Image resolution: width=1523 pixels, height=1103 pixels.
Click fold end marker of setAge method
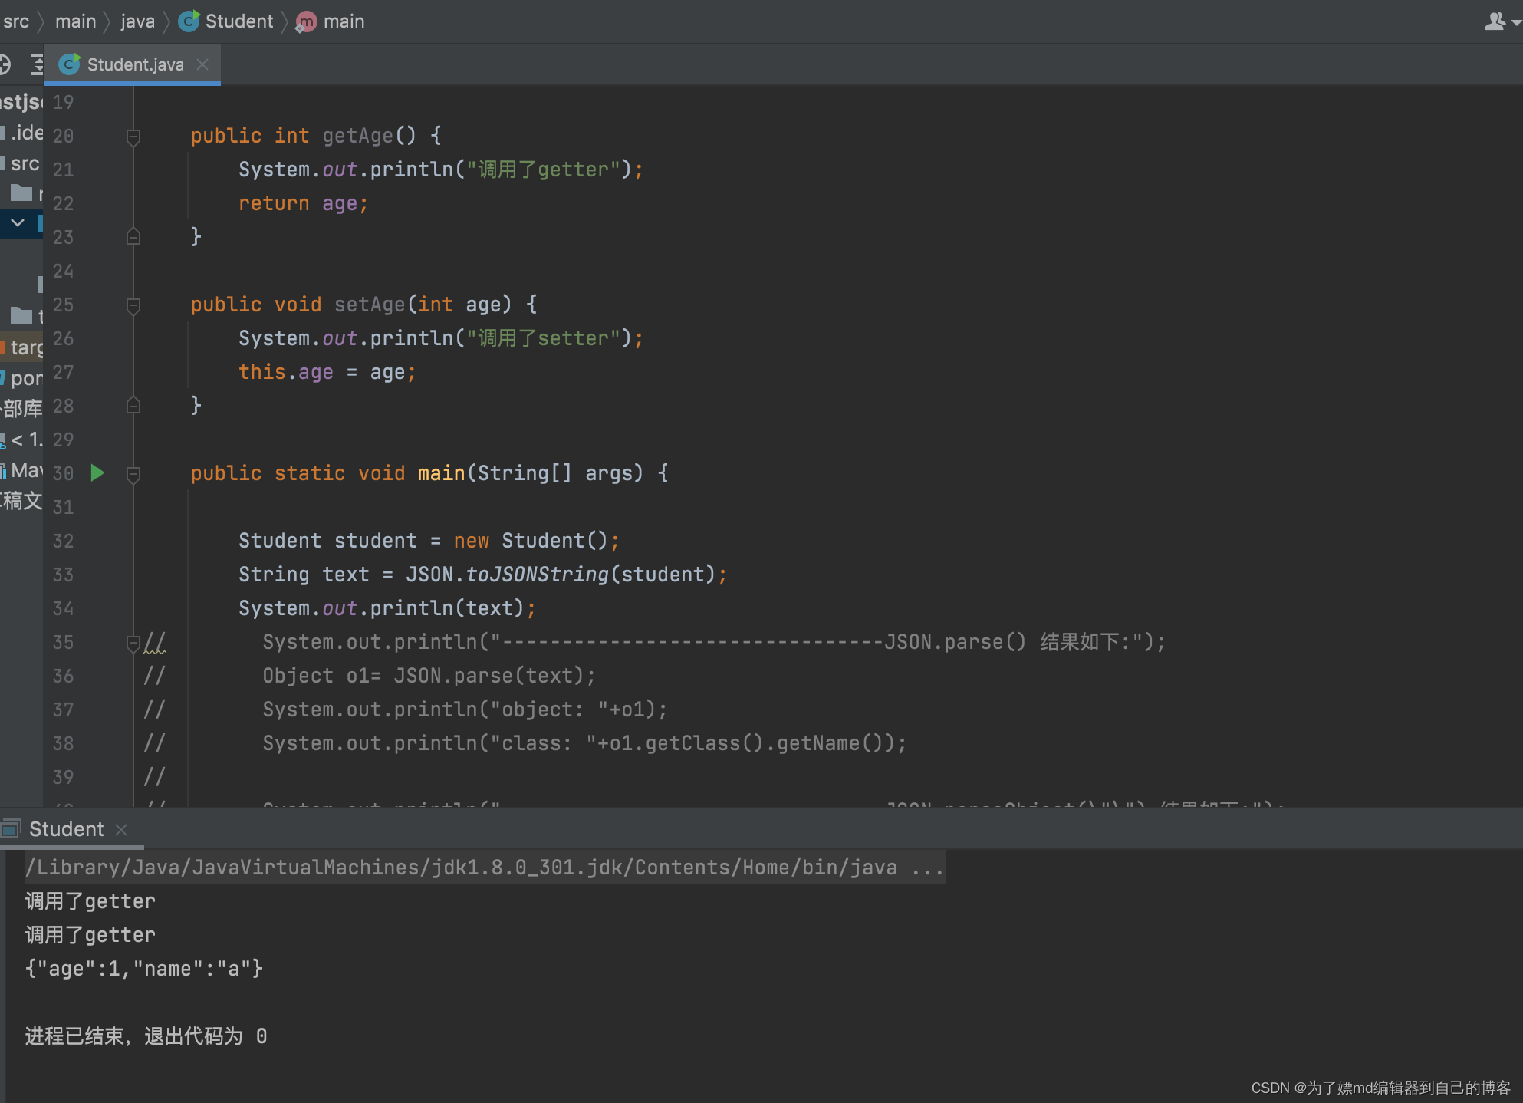point(133,405)
